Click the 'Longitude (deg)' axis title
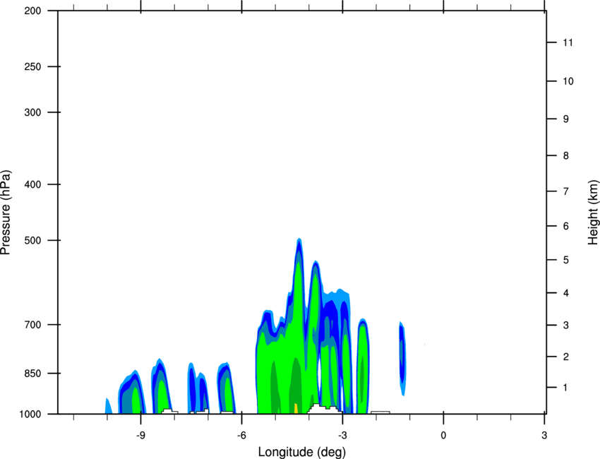This screenshot has width=600, height=459. click(302, 452)
